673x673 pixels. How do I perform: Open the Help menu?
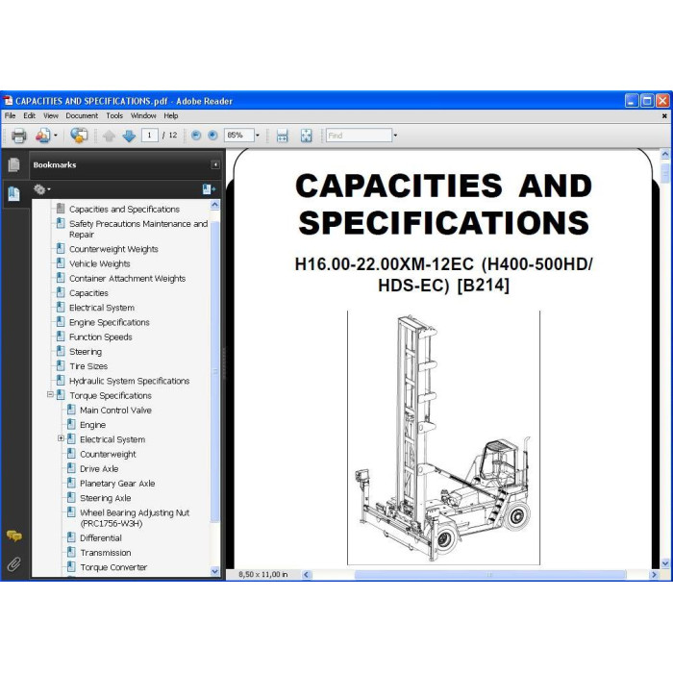click(x=170, y=116)
